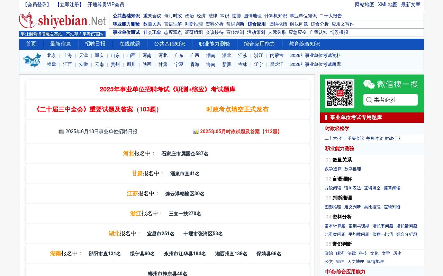
Task: Select 招聘日报 navigation tab
Action: pyautogui.click(x=95, y=44)
